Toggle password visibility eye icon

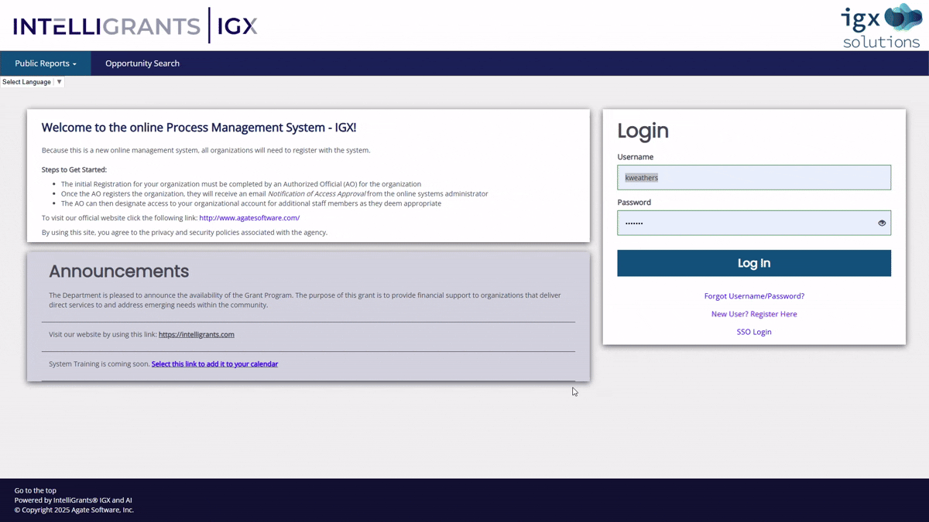click(882, 223)
